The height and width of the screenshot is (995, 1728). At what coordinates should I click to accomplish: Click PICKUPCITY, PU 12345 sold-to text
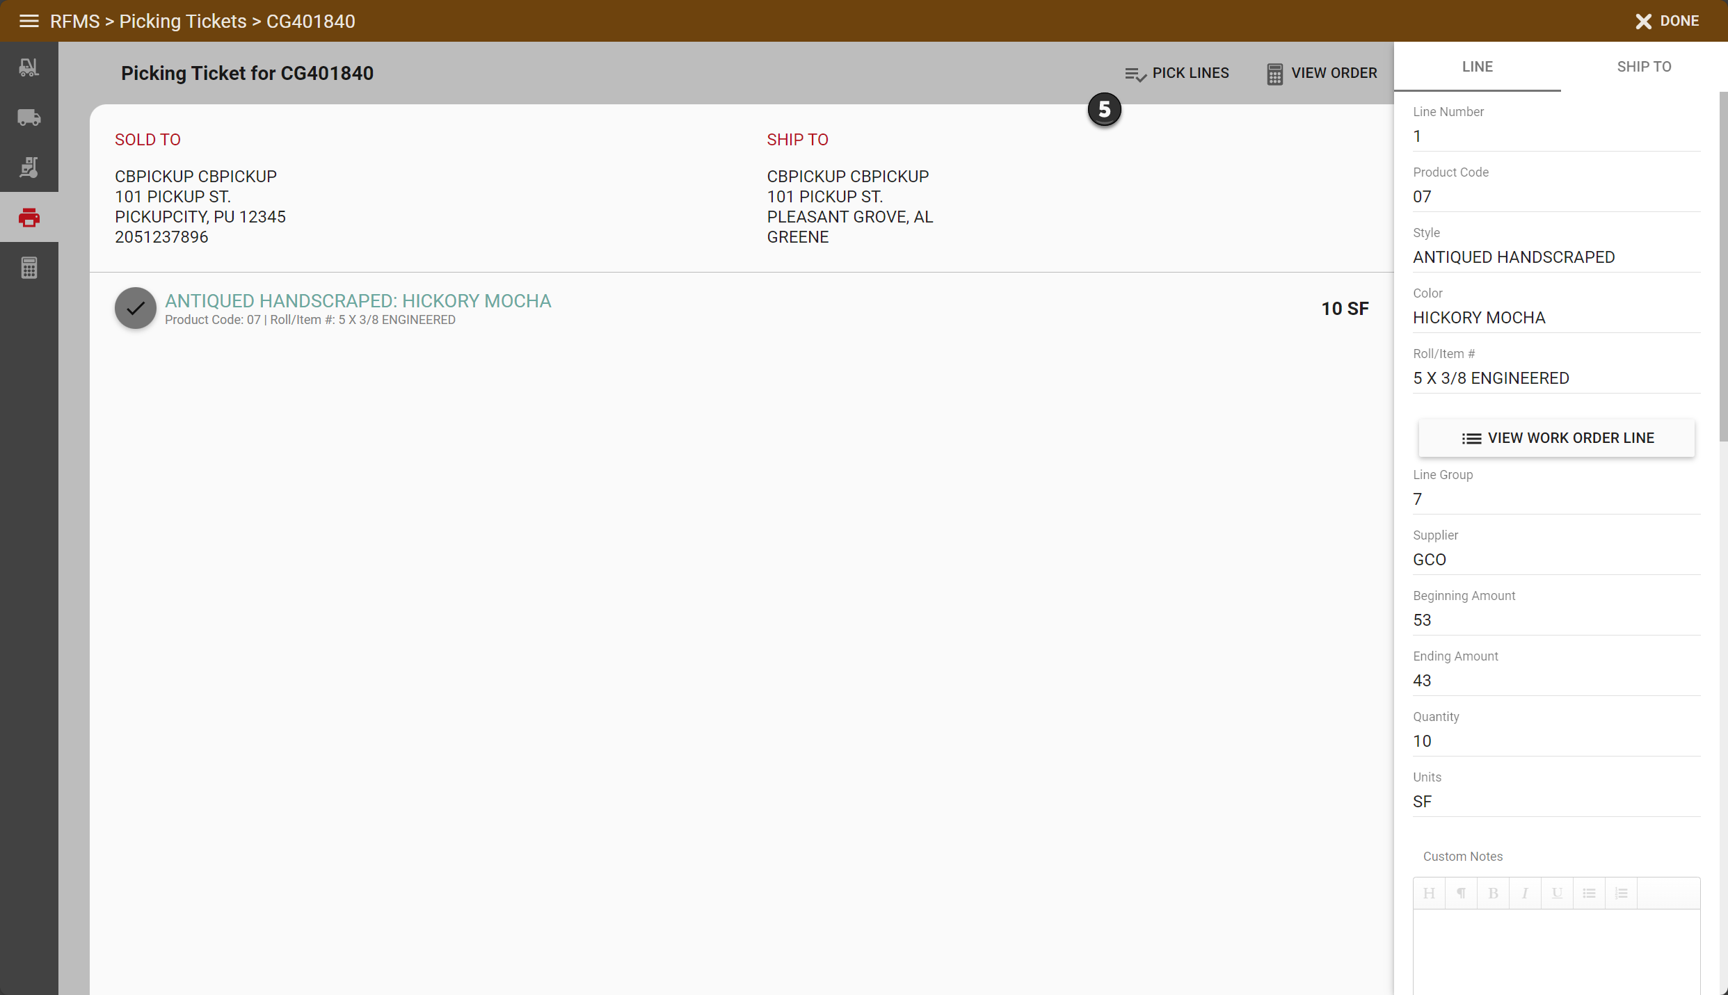coord(200,217)
